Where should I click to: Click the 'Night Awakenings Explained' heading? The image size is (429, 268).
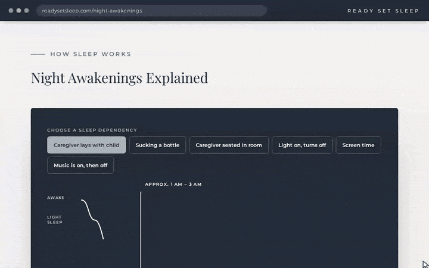(x=120, y=78)
